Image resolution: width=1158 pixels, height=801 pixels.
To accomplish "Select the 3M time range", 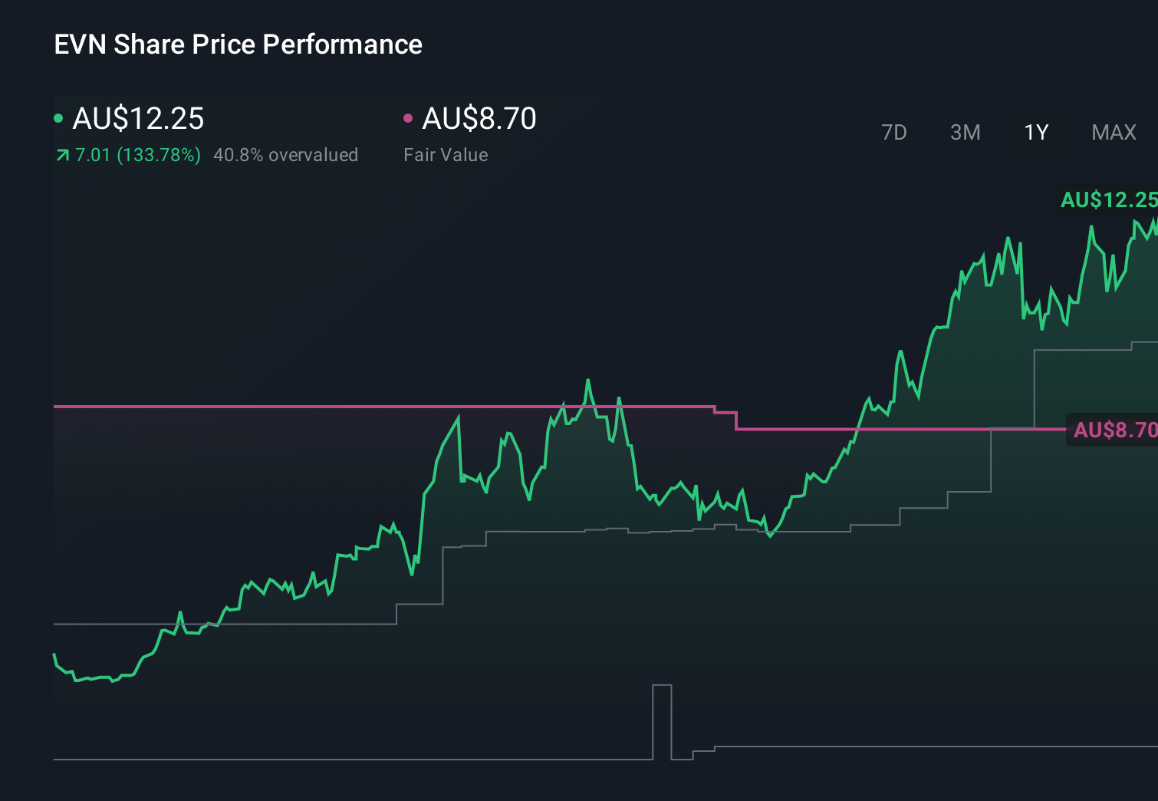I will [x=964, y=132].
